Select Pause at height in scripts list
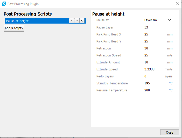Screen dimensions: 182x138 (x=36, y=21)
